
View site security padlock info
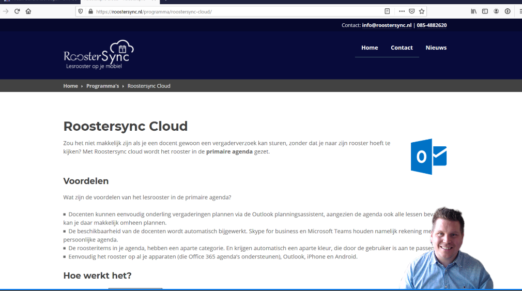[x=90, y=11]
